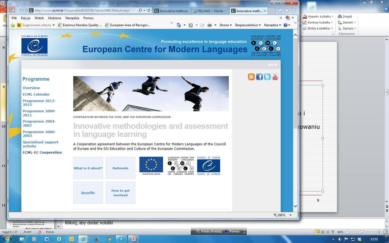
Task: Click the PowerPoint zoom slider handle
Action: click(x=362, y=232)
